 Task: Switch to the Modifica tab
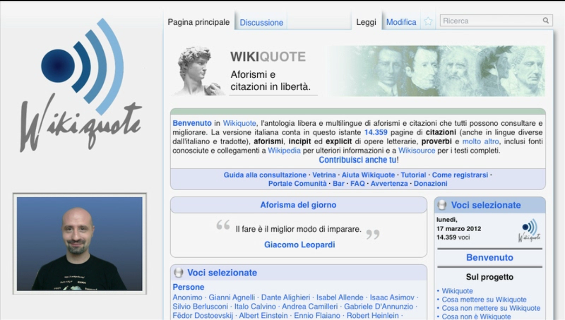[401, 22]
